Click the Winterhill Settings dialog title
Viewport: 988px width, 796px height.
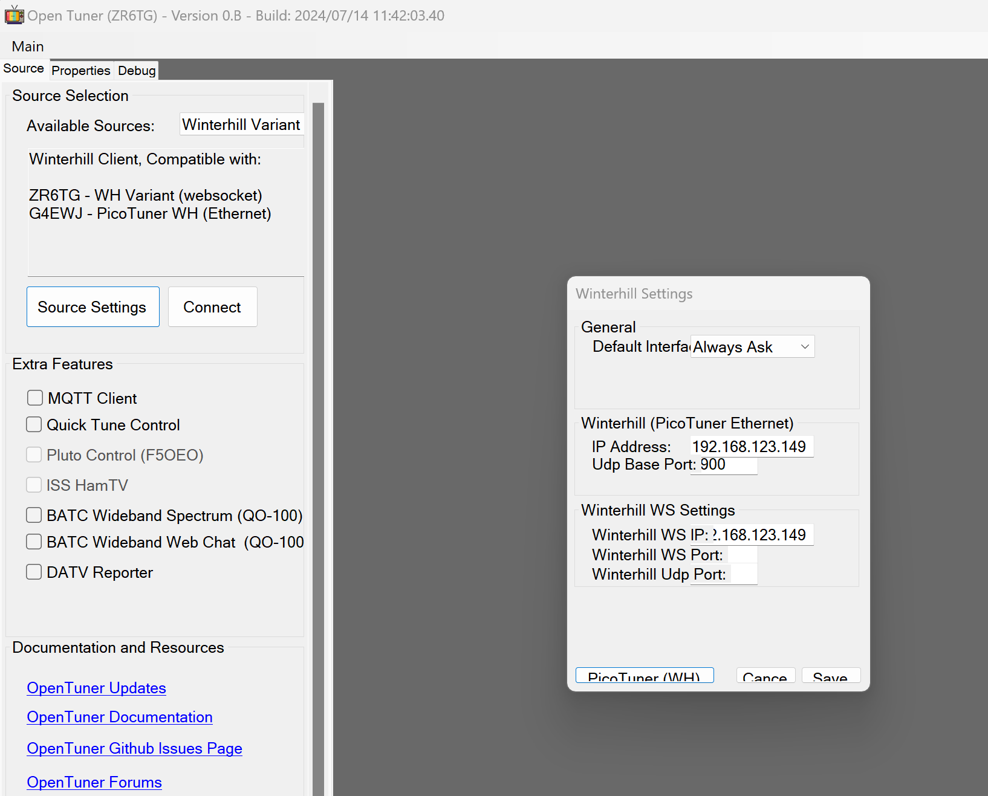pyautogui.click(x=634, y=294)
